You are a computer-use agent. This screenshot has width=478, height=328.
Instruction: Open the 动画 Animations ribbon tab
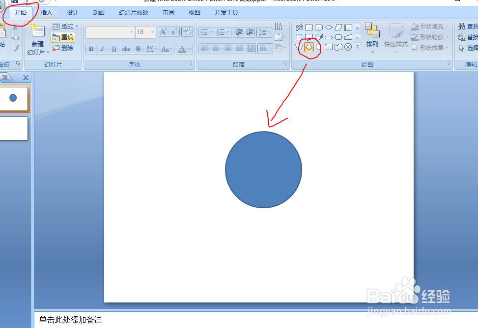click(99, 12)
